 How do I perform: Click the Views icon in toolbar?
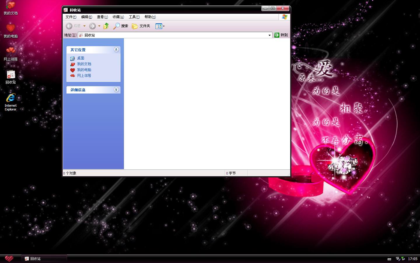click(159, 26)
